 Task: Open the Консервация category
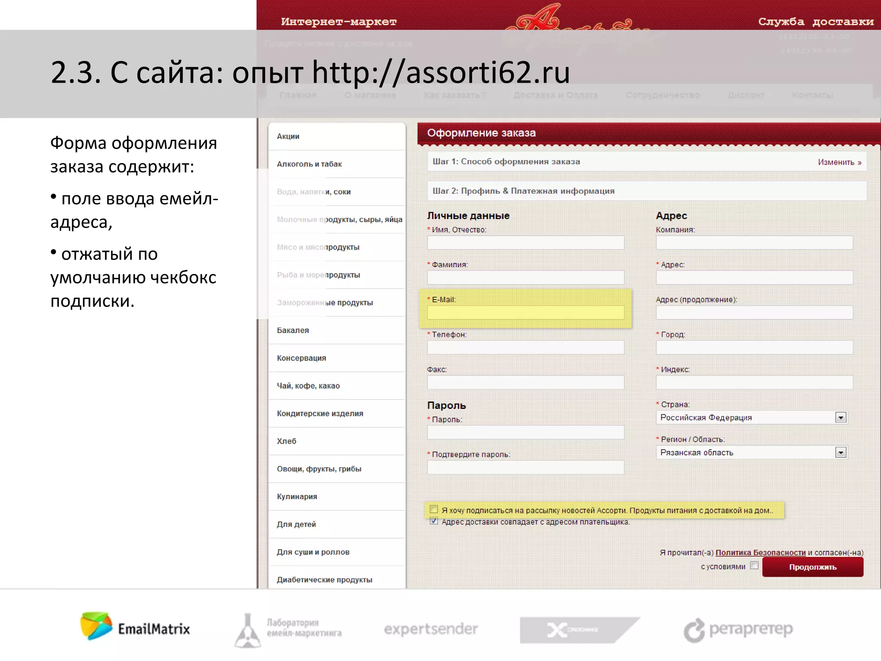336,358
